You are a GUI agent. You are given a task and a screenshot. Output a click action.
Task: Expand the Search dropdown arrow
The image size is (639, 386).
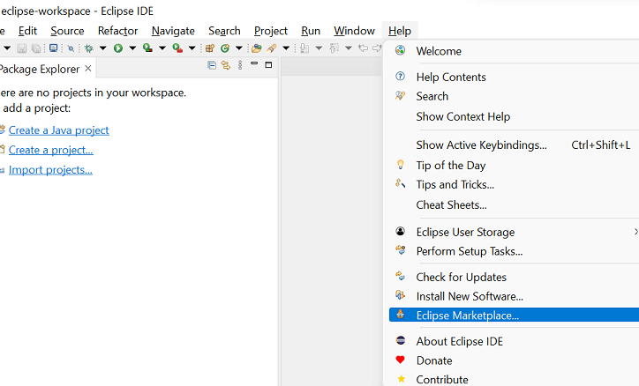286,48
